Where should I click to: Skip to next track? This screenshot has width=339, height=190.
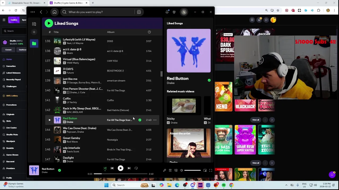(x=129, y=168)
